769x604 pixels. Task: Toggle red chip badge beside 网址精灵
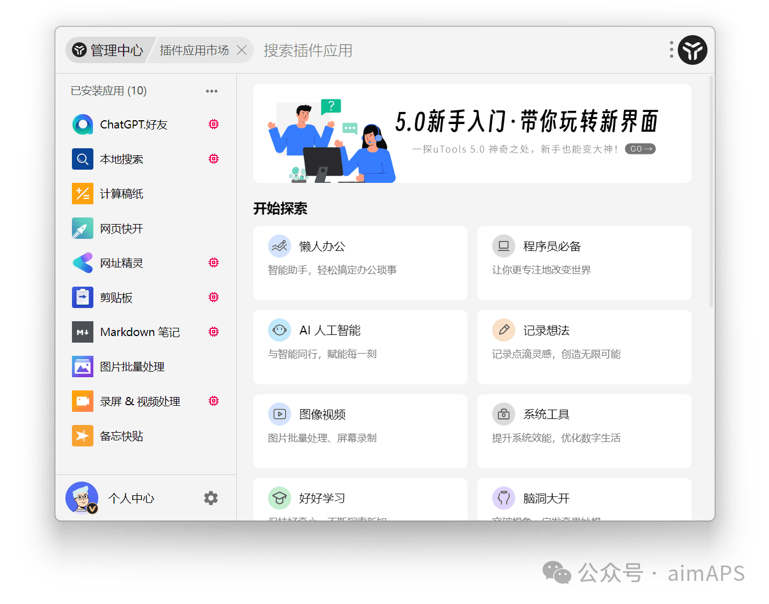coord(214,262)
